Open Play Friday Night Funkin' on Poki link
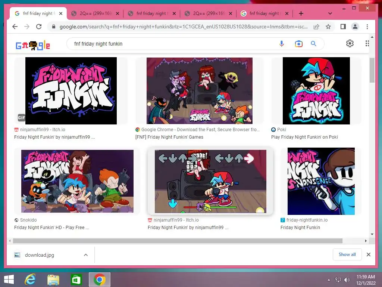The image size is (382, 287). (x=304, y=137)
